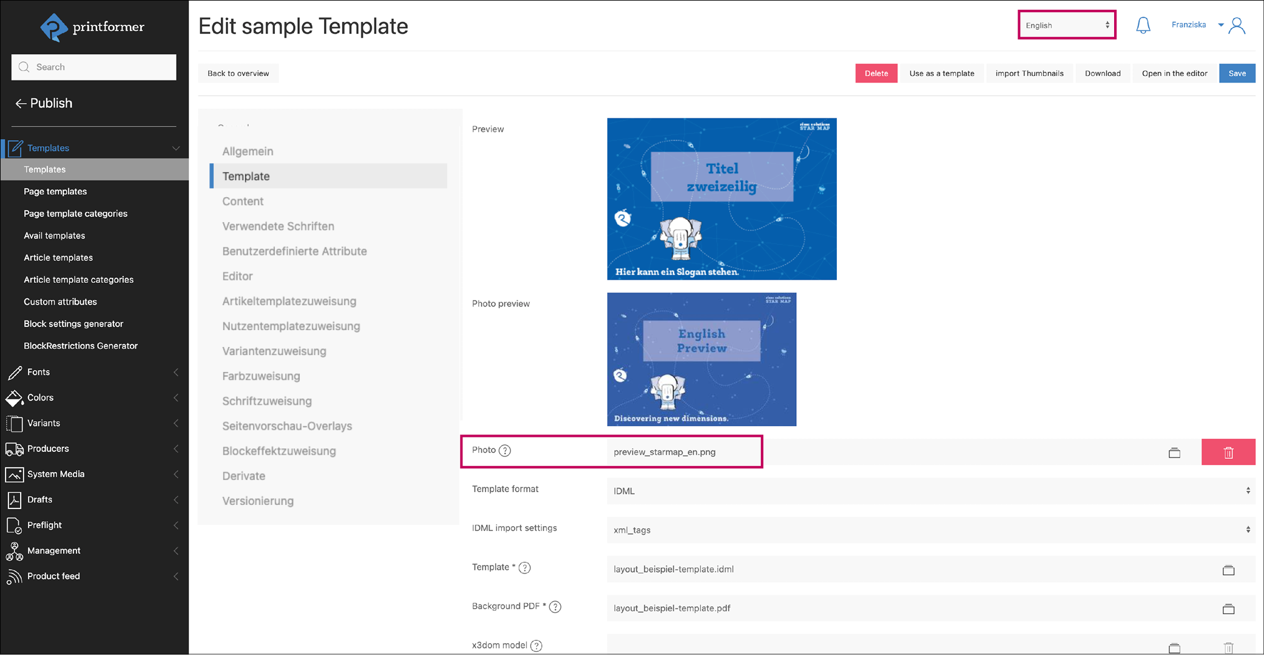The image size is (1264, 656).
Task: Click help icon beside x3dom model
Action: click(536, 646)
